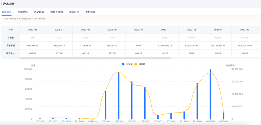Screen dimensions: 261x125
Task: Click average price cell 508.43
Action: click(x=33, y=53)
